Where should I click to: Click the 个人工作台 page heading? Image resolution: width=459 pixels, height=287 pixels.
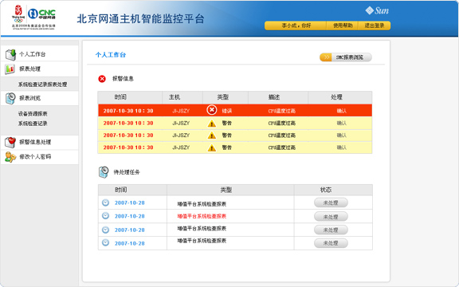tap(111, 55)
